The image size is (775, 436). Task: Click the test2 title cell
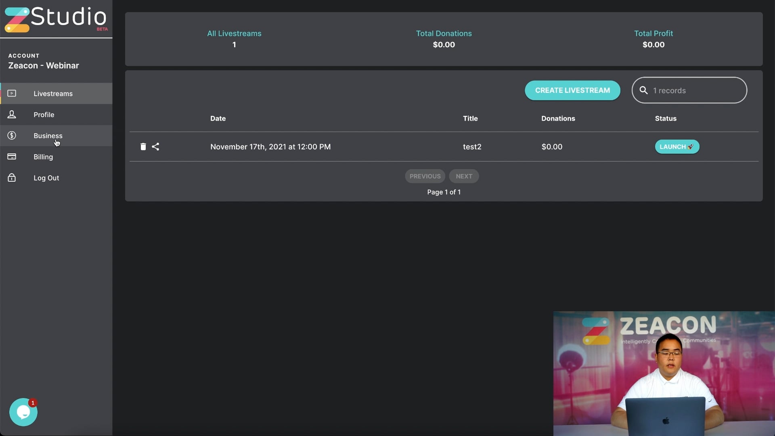click(472, 147)
